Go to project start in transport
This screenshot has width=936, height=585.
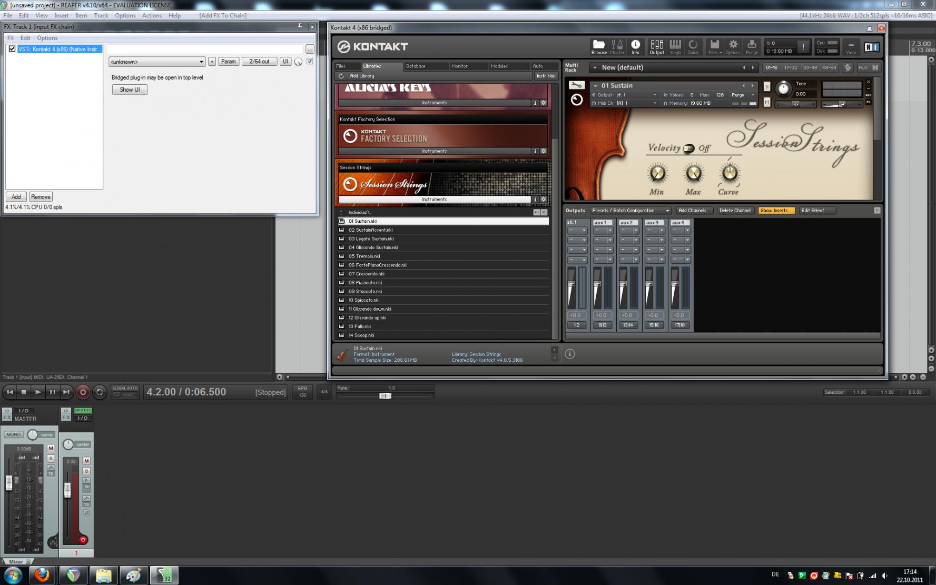click(9, 392)
